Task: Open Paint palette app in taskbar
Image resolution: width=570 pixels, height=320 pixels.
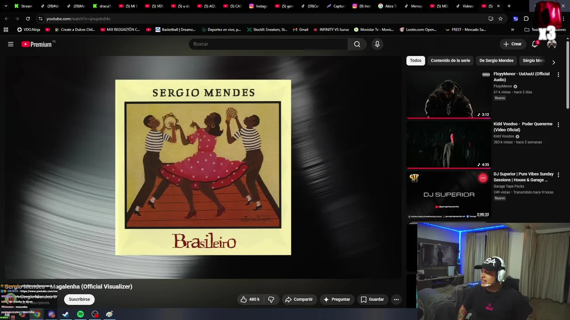Action: coord(109,314)
